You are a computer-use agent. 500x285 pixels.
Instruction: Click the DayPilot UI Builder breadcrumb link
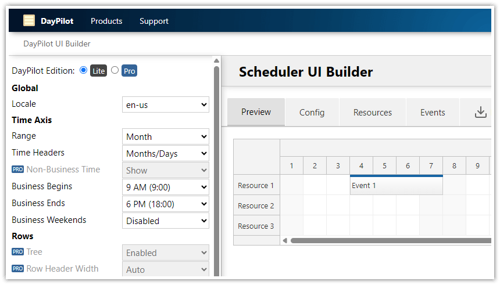pyautogui.click(x=57, y=44)
